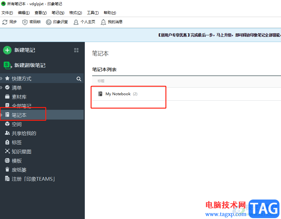Click the 个人主页 toolbar label
This screenshot has height=219, width=281.
(x=88, y=22)
